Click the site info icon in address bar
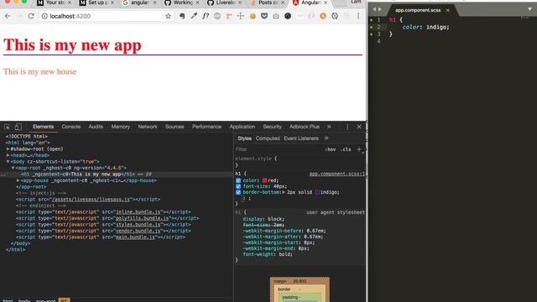This screenshot has width=537, height=302. (44, 16)
